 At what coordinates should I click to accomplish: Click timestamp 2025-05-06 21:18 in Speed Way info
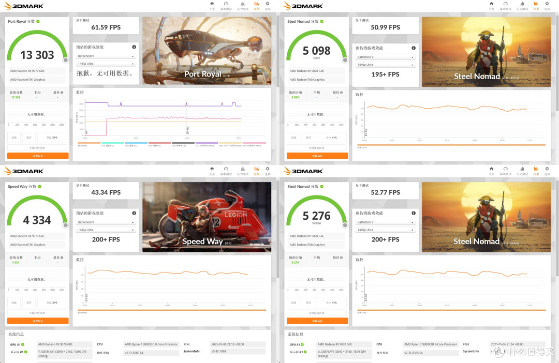238,344
